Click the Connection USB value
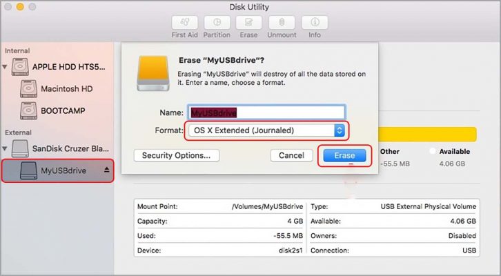The height and width of the screenshot is (276, 501). pyautogui.click(x=469, y=250)
